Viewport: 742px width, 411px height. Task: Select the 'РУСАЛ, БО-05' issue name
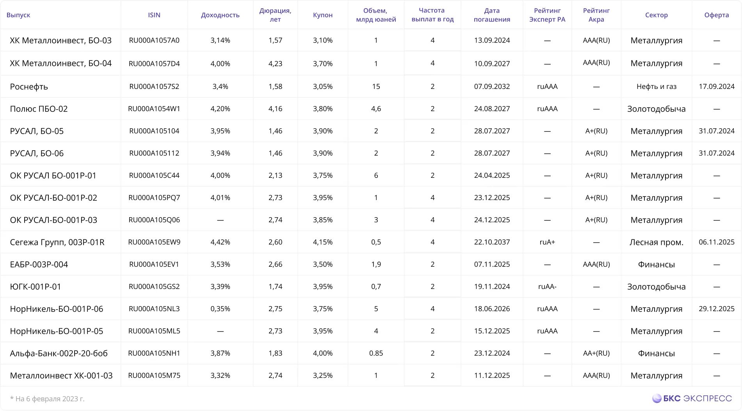click(x=37, y=131)
